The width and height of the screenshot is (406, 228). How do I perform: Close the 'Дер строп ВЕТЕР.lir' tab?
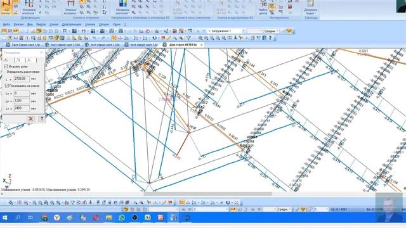[202, 45]
